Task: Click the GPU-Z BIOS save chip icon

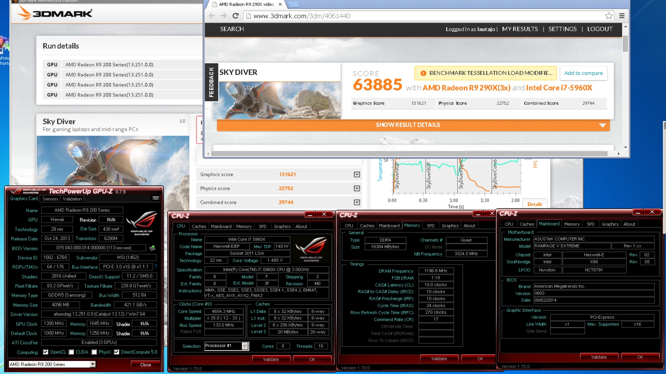Action: (152, 248)
